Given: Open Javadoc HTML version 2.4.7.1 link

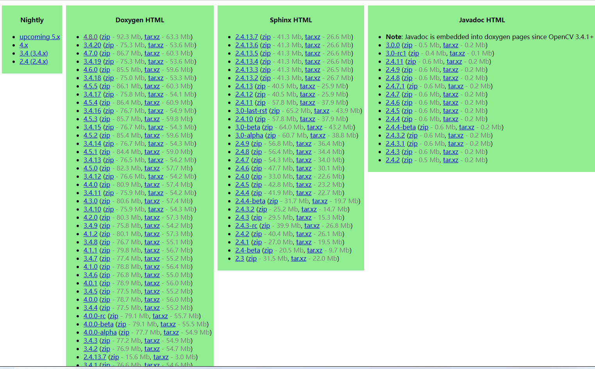Looking at the screenshot, I should 395,86.
